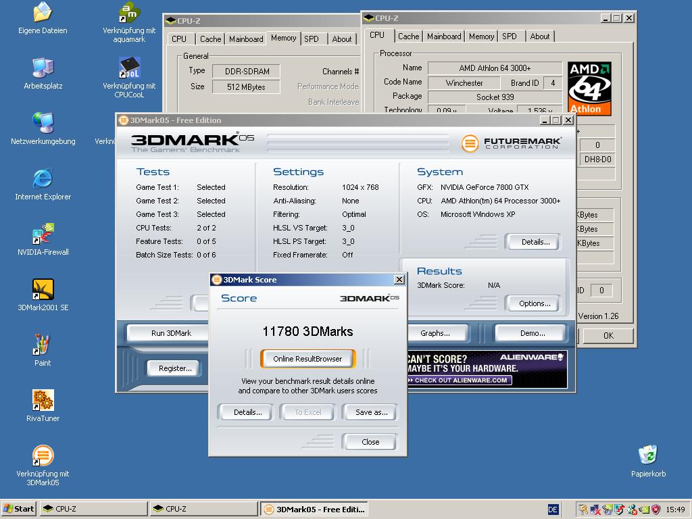Viewport: 692px width, 519px height.
Task: Open Memory tab in Processor CPU-Z window
Action: [x=481, y=36]
